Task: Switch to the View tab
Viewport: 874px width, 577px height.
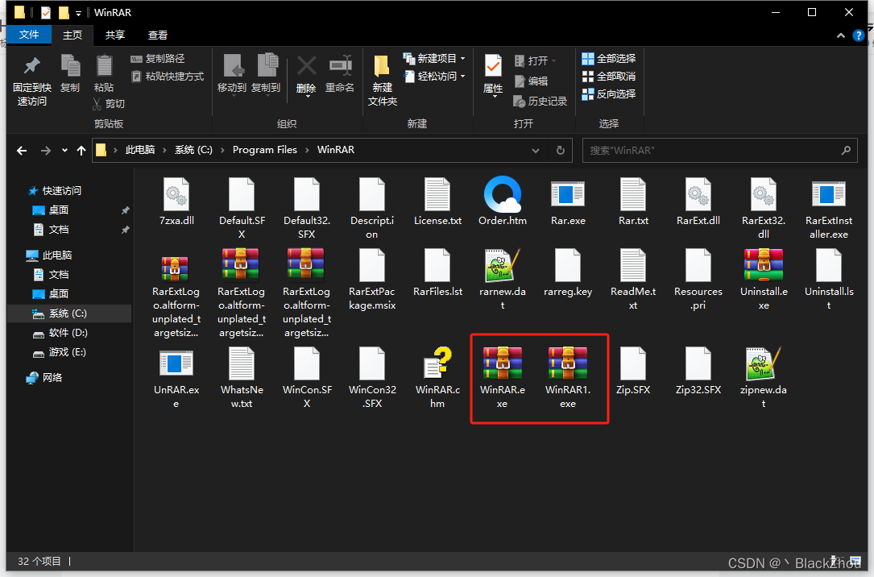Action: click(x=158, y=35)
